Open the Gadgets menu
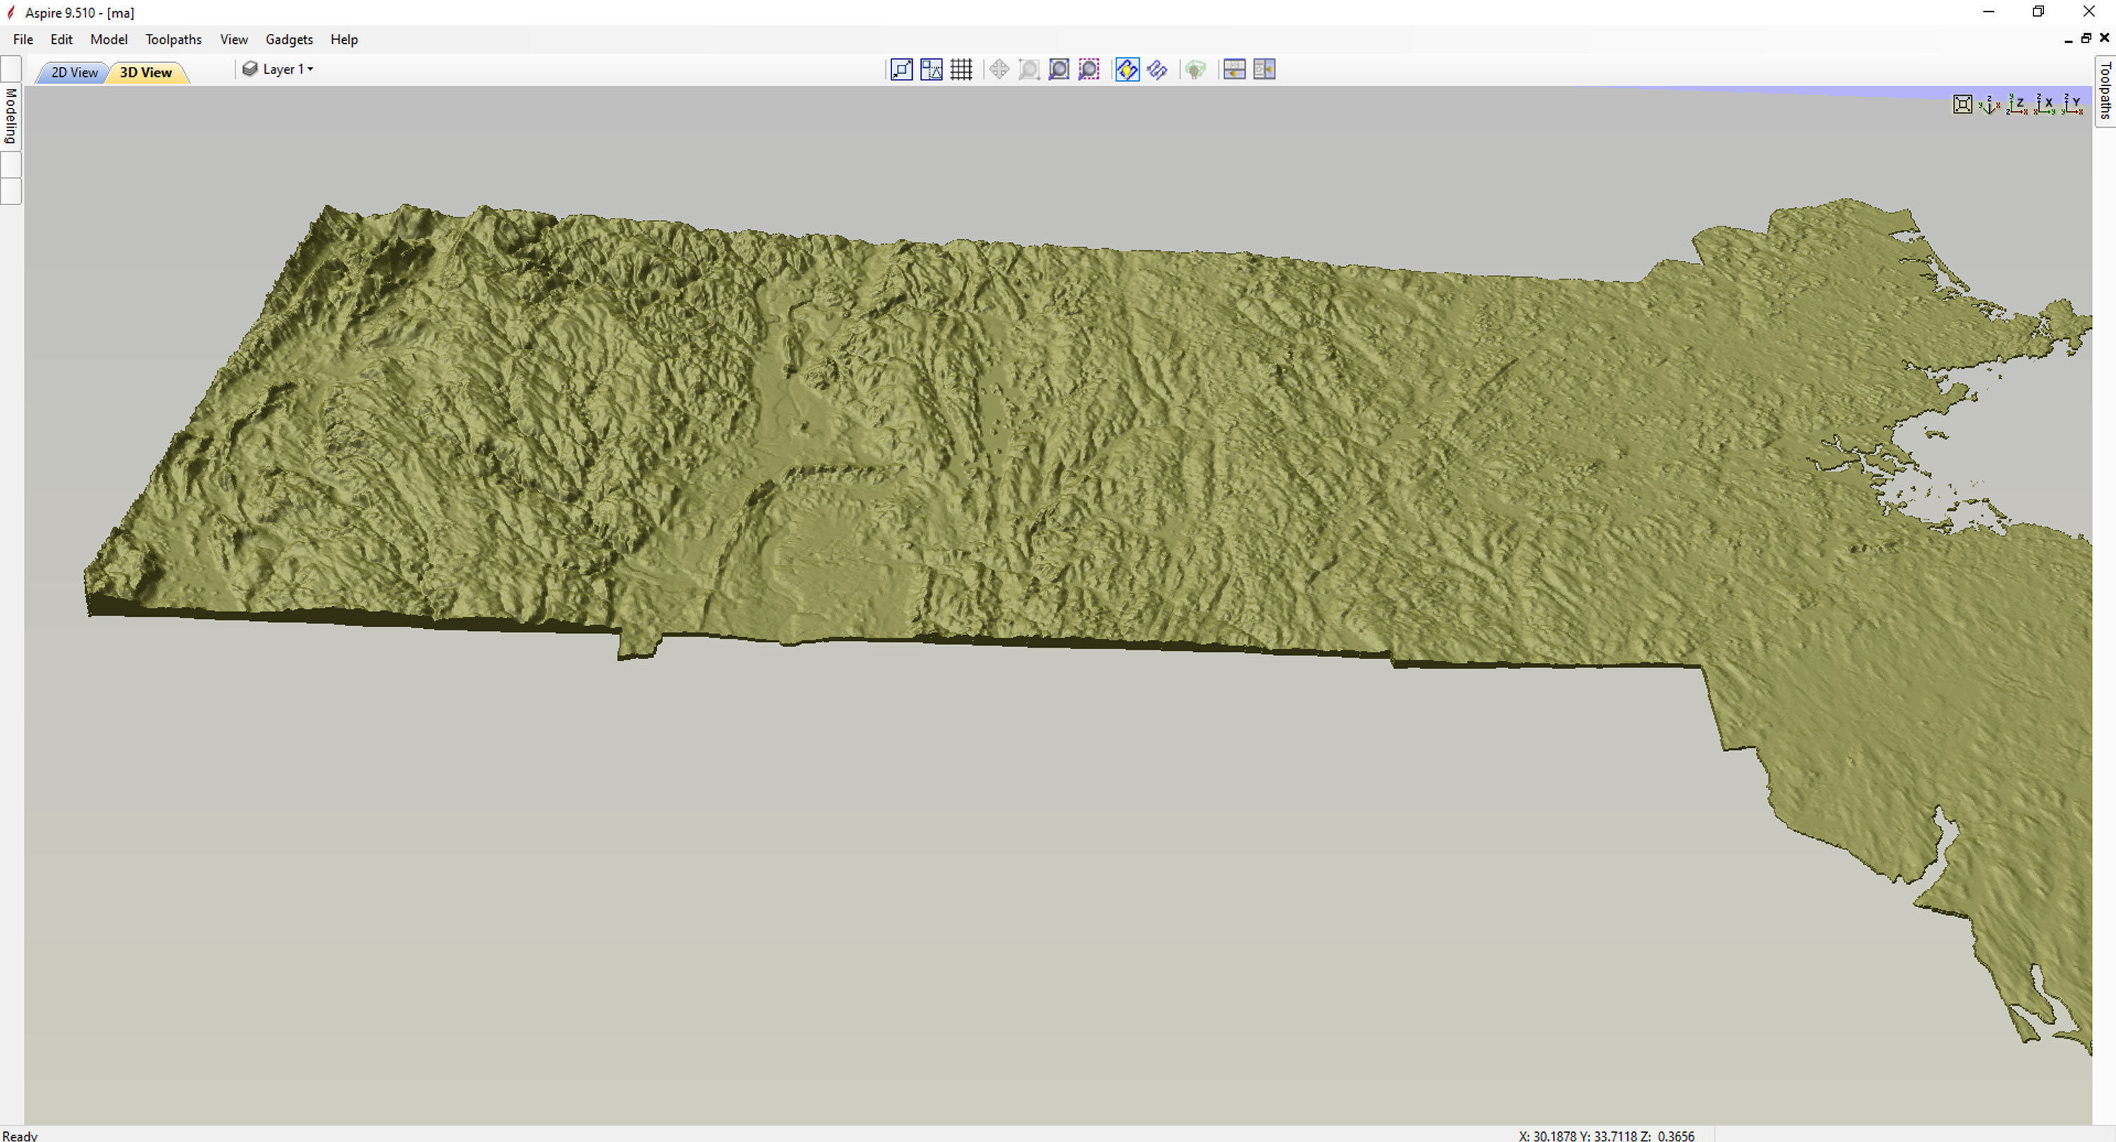2116x1142 pixels. pos(289,39)
